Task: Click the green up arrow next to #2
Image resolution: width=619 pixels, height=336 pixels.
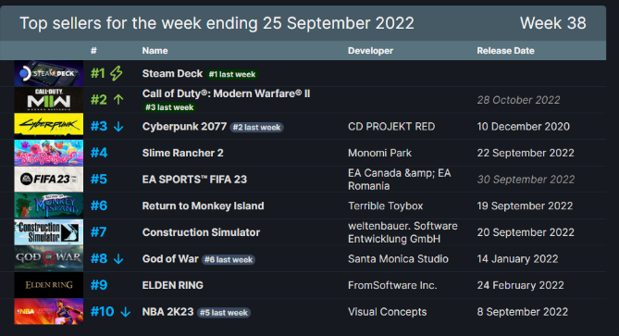Action: click(x=118, y=100)
